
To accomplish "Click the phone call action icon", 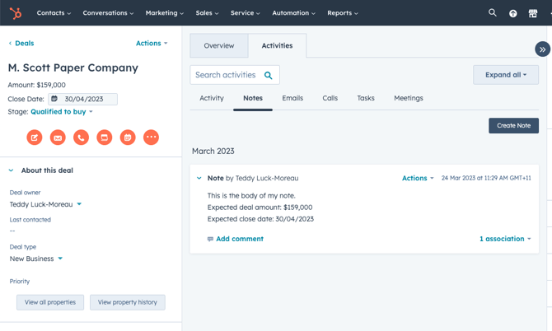I will pyautogui.click(x=81, y=138).
